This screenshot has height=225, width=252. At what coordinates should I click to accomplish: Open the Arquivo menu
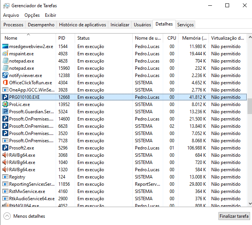click(11, 15)
